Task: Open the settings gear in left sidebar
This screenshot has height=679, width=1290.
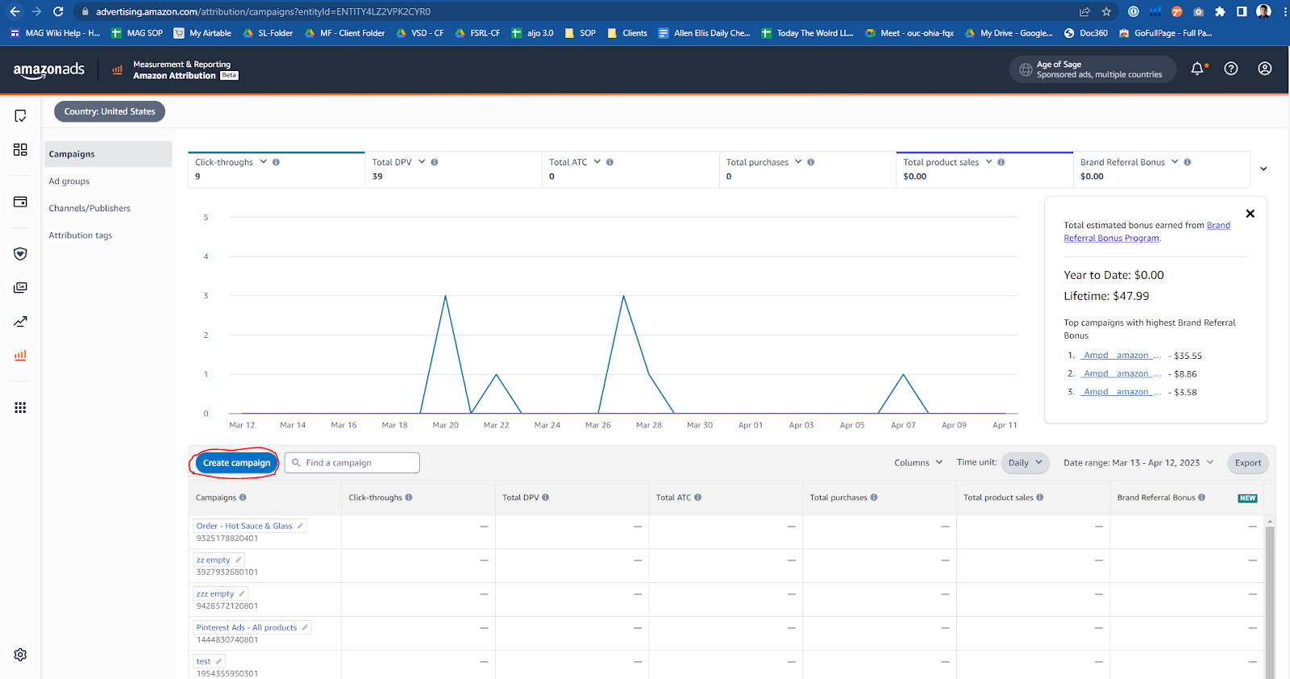Action: [20, 655]
